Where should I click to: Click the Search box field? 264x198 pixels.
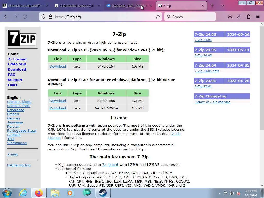(190, 17)
